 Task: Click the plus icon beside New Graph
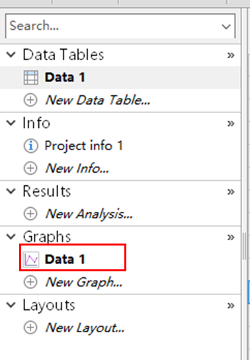click(x=30, y=282)
